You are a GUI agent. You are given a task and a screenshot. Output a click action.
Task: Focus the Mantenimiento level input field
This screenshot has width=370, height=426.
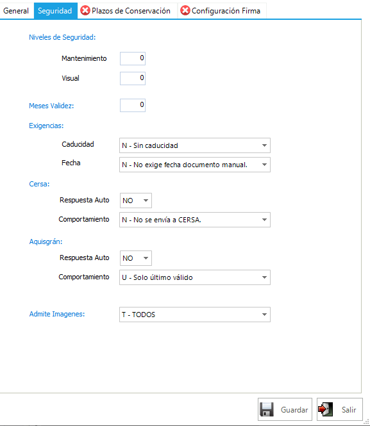tap(133, 58)
